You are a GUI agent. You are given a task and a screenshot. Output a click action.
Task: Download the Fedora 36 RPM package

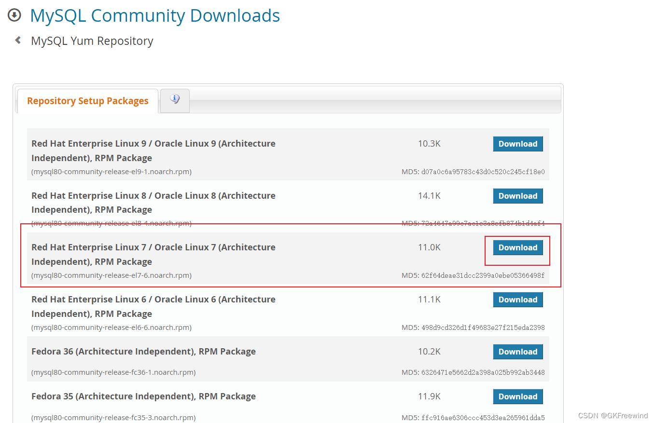[518, 352]
